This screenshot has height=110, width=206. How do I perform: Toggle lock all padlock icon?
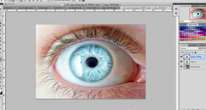[196, 52]
